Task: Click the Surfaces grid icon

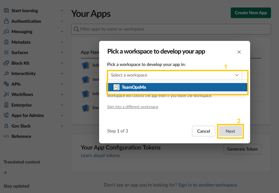Action: (6, 53)
